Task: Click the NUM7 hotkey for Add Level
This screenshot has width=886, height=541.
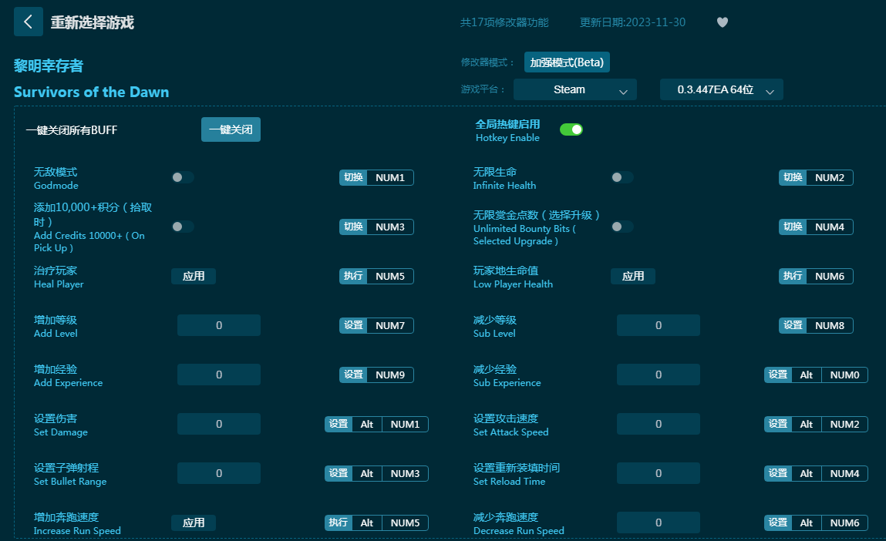Action: (x=389, y=325)
